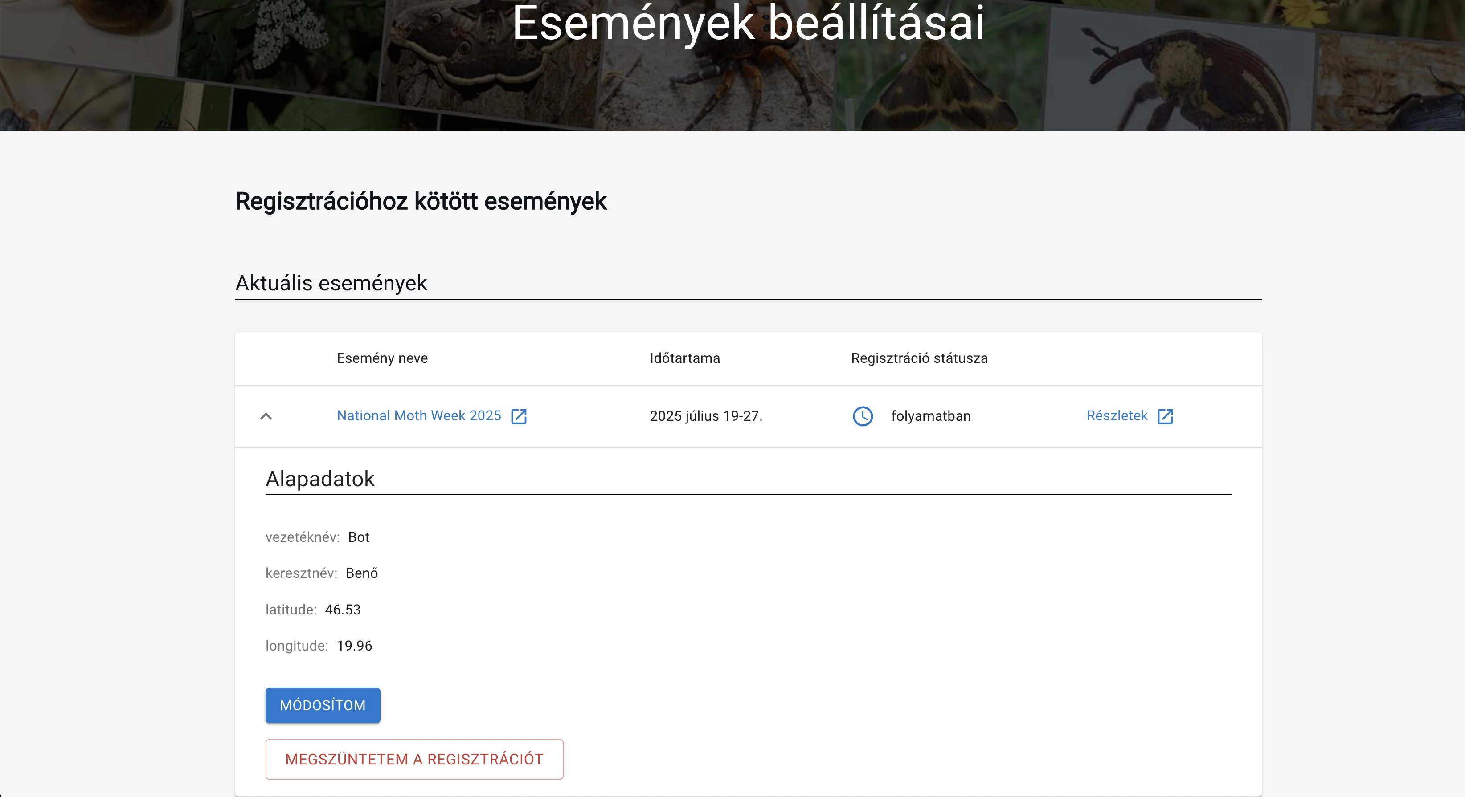Select the longitude value 19.96

pos(354,645)
